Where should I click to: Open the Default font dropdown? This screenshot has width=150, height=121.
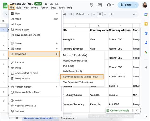point(83,14)
